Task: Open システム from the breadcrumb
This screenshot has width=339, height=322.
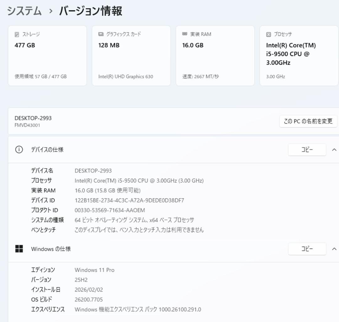Action: click(24, 10)
